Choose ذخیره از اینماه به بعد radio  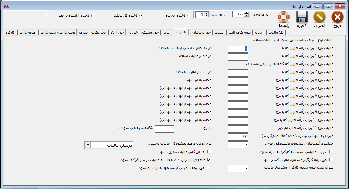pos(93,15)
